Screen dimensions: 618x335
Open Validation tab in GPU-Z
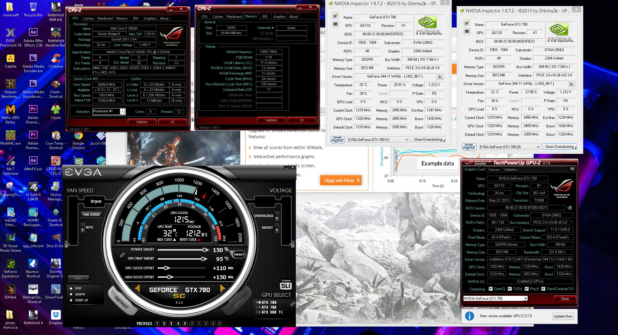(x=510, y=170)
